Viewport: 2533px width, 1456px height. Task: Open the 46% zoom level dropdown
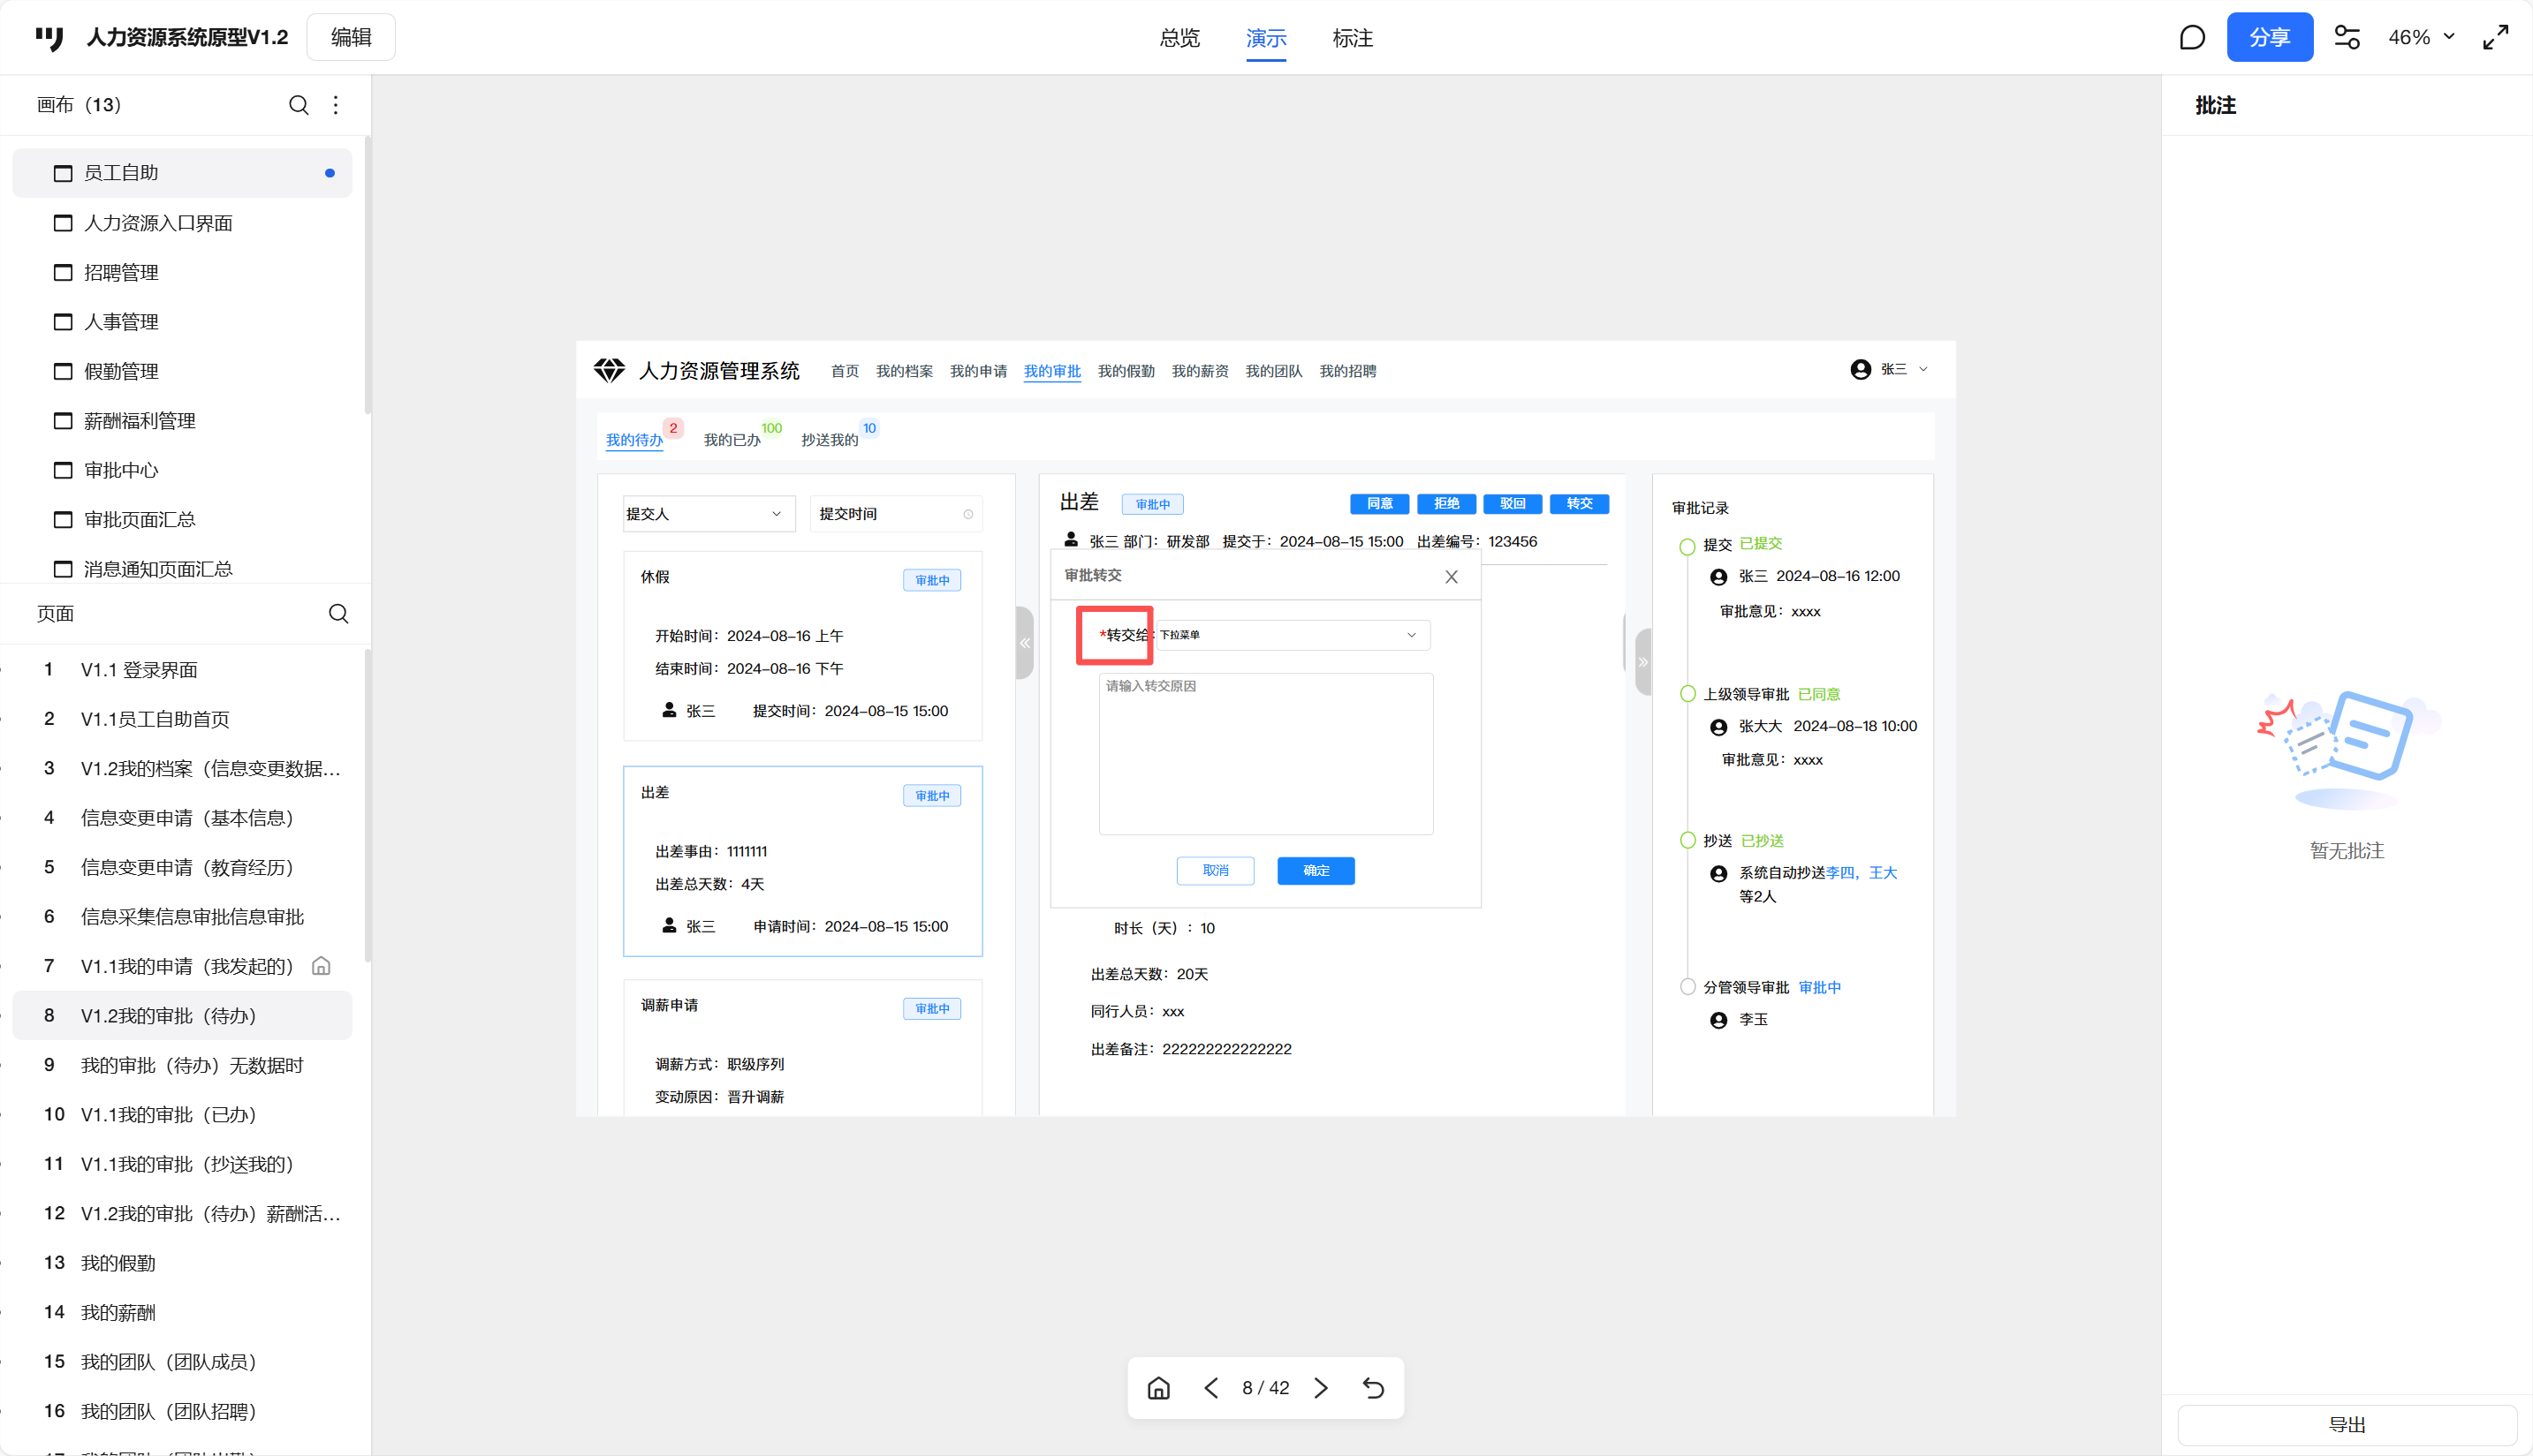[x=2421, y=38]
